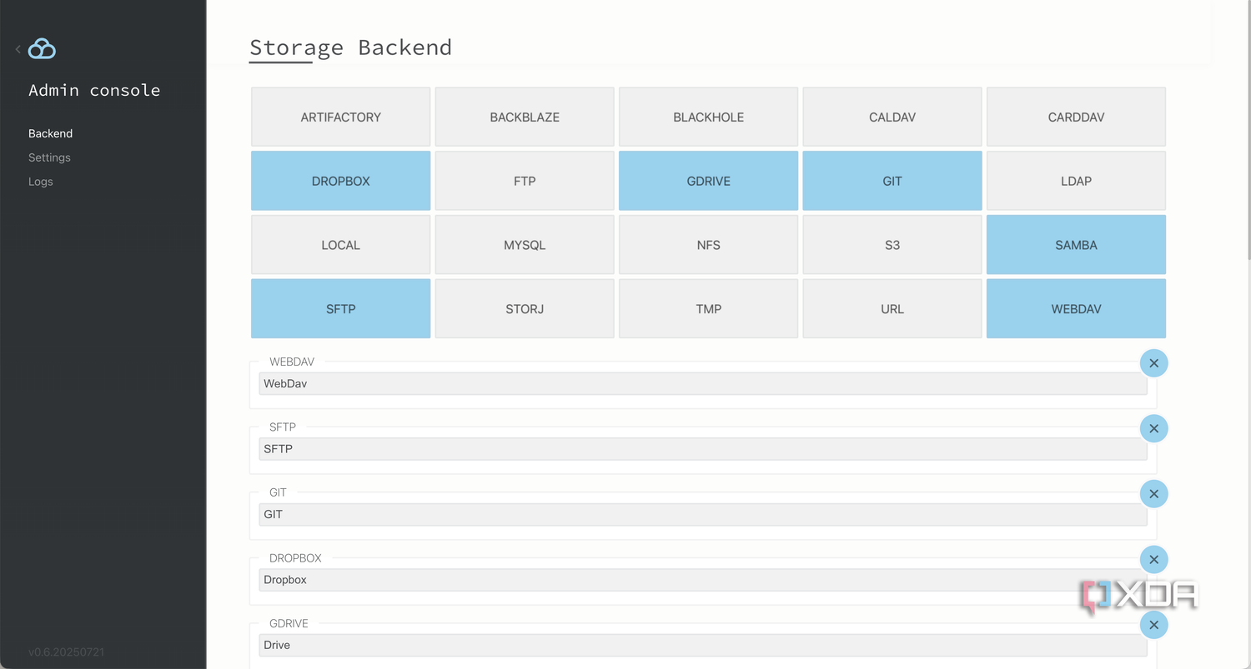
Task: Enable the TMP storage backend
Action: point(708,308)
